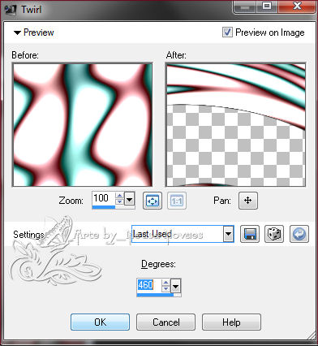The width and height of the screenshot is (318, 346).
Task: Increase Zoom with the up spinner arrow
Action: (119, 196)
